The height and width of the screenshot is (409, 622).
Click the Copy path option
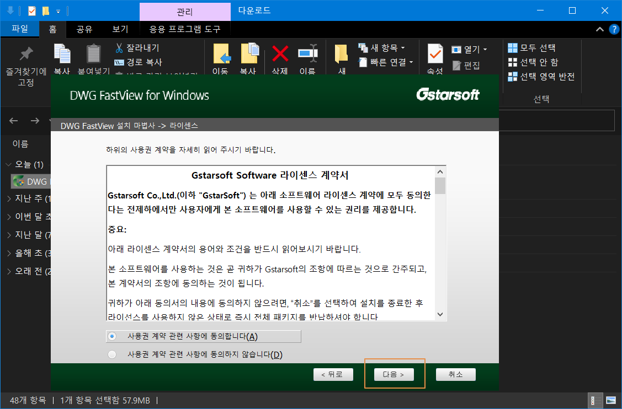tap(138, 62)
